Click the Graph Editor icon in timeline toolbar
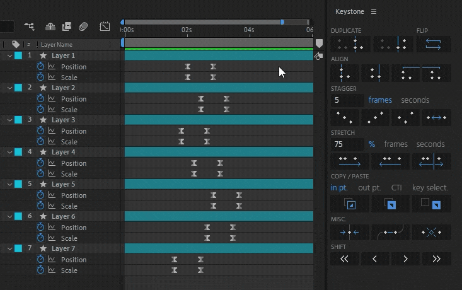462x290 pixels. (105, 26)
